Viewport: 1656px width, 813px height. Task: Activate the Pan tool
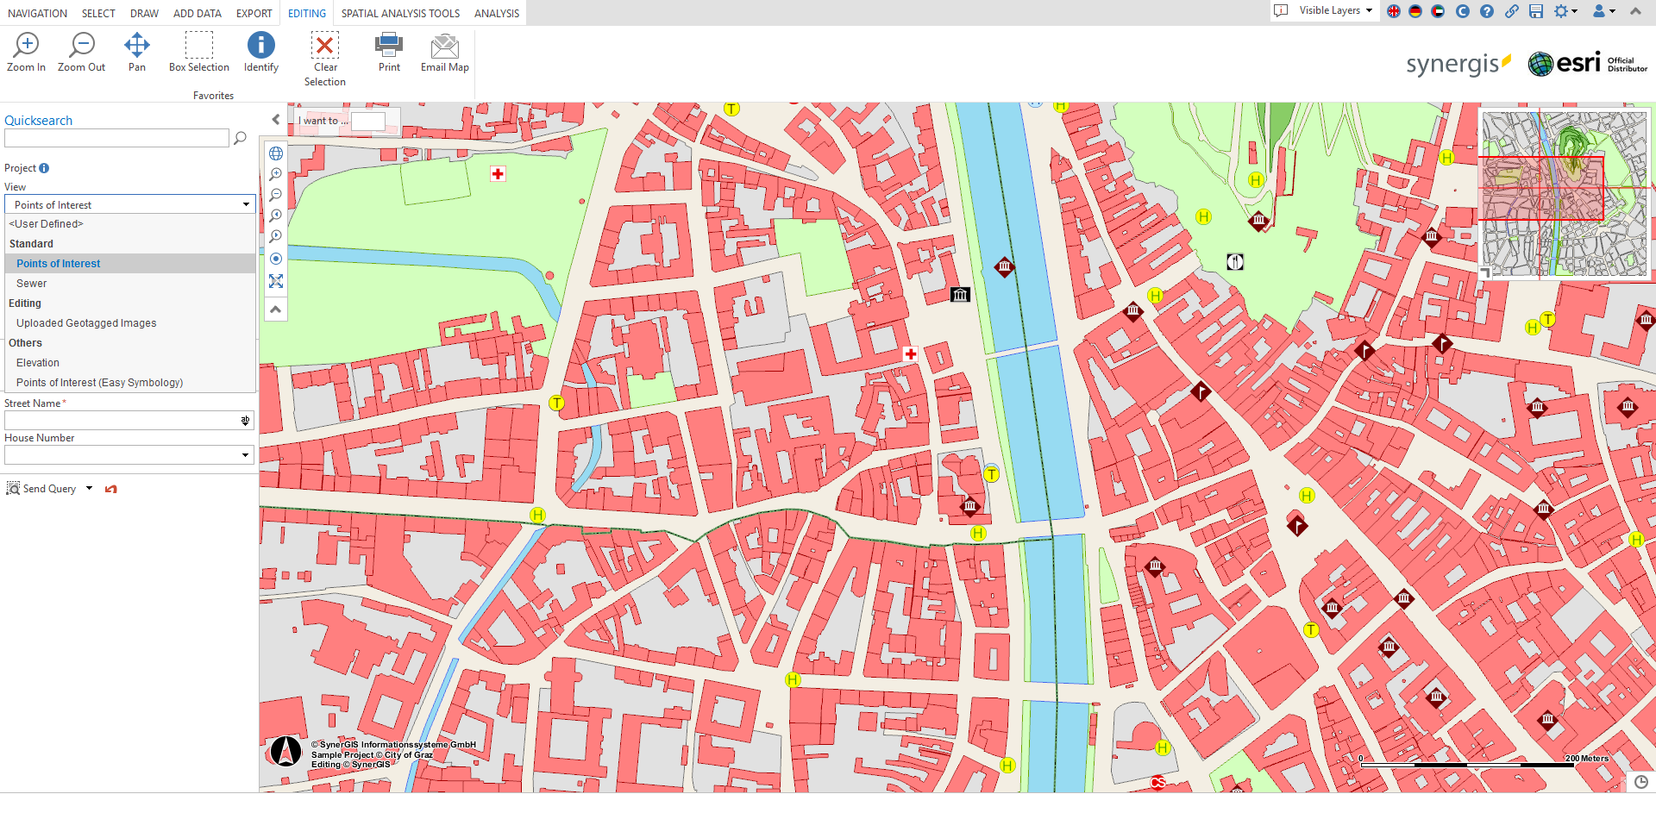point(136,52)
